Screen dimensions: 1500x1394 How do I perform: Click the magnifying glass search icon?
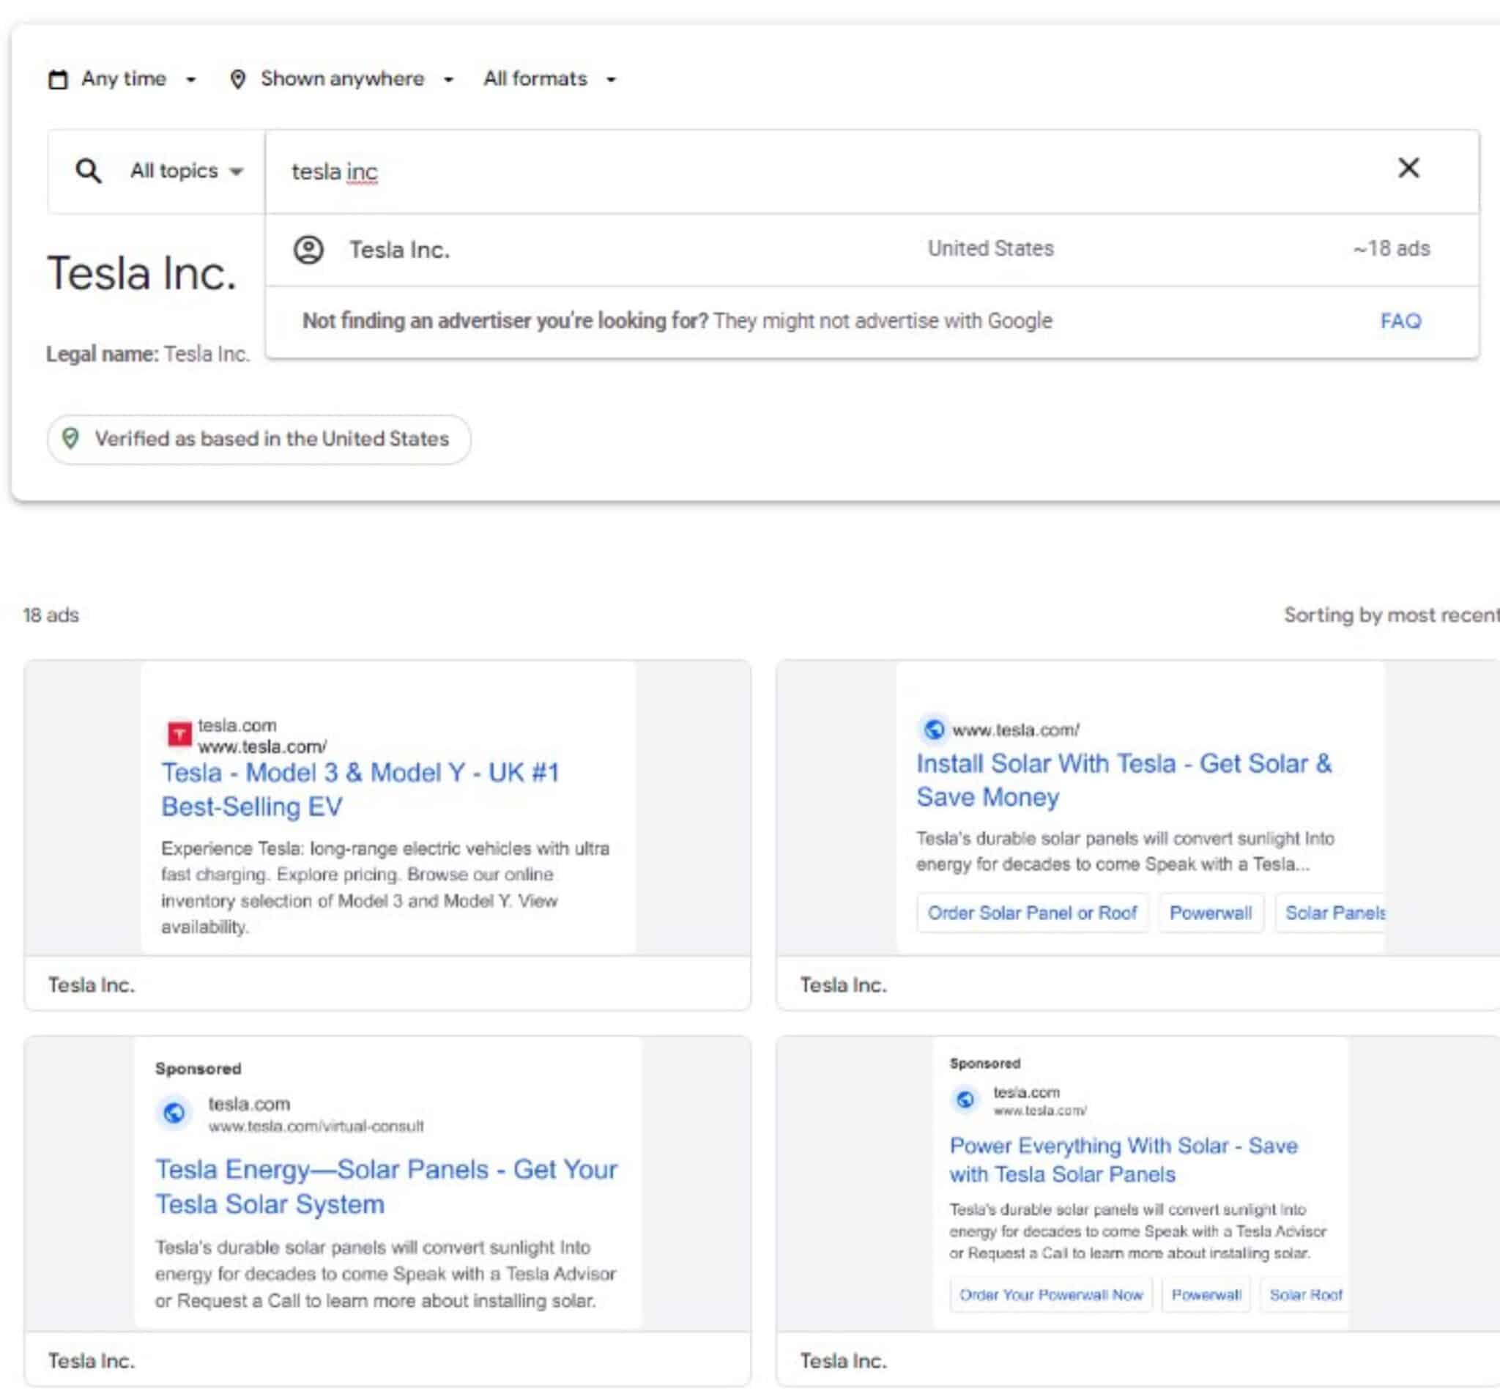pyautogui.click(x=88, y=171)
